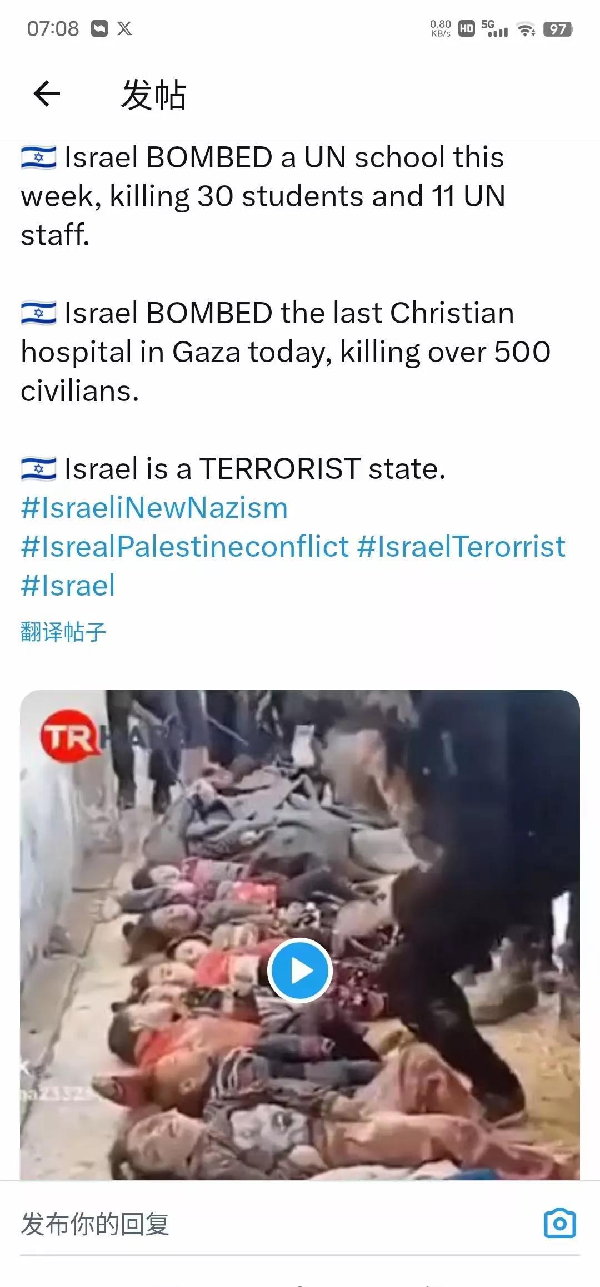Tap the Wi-Fi status icon
The width and height of the screenshot is (600, 1287).
pyautogui.click(x=526, y=29)
